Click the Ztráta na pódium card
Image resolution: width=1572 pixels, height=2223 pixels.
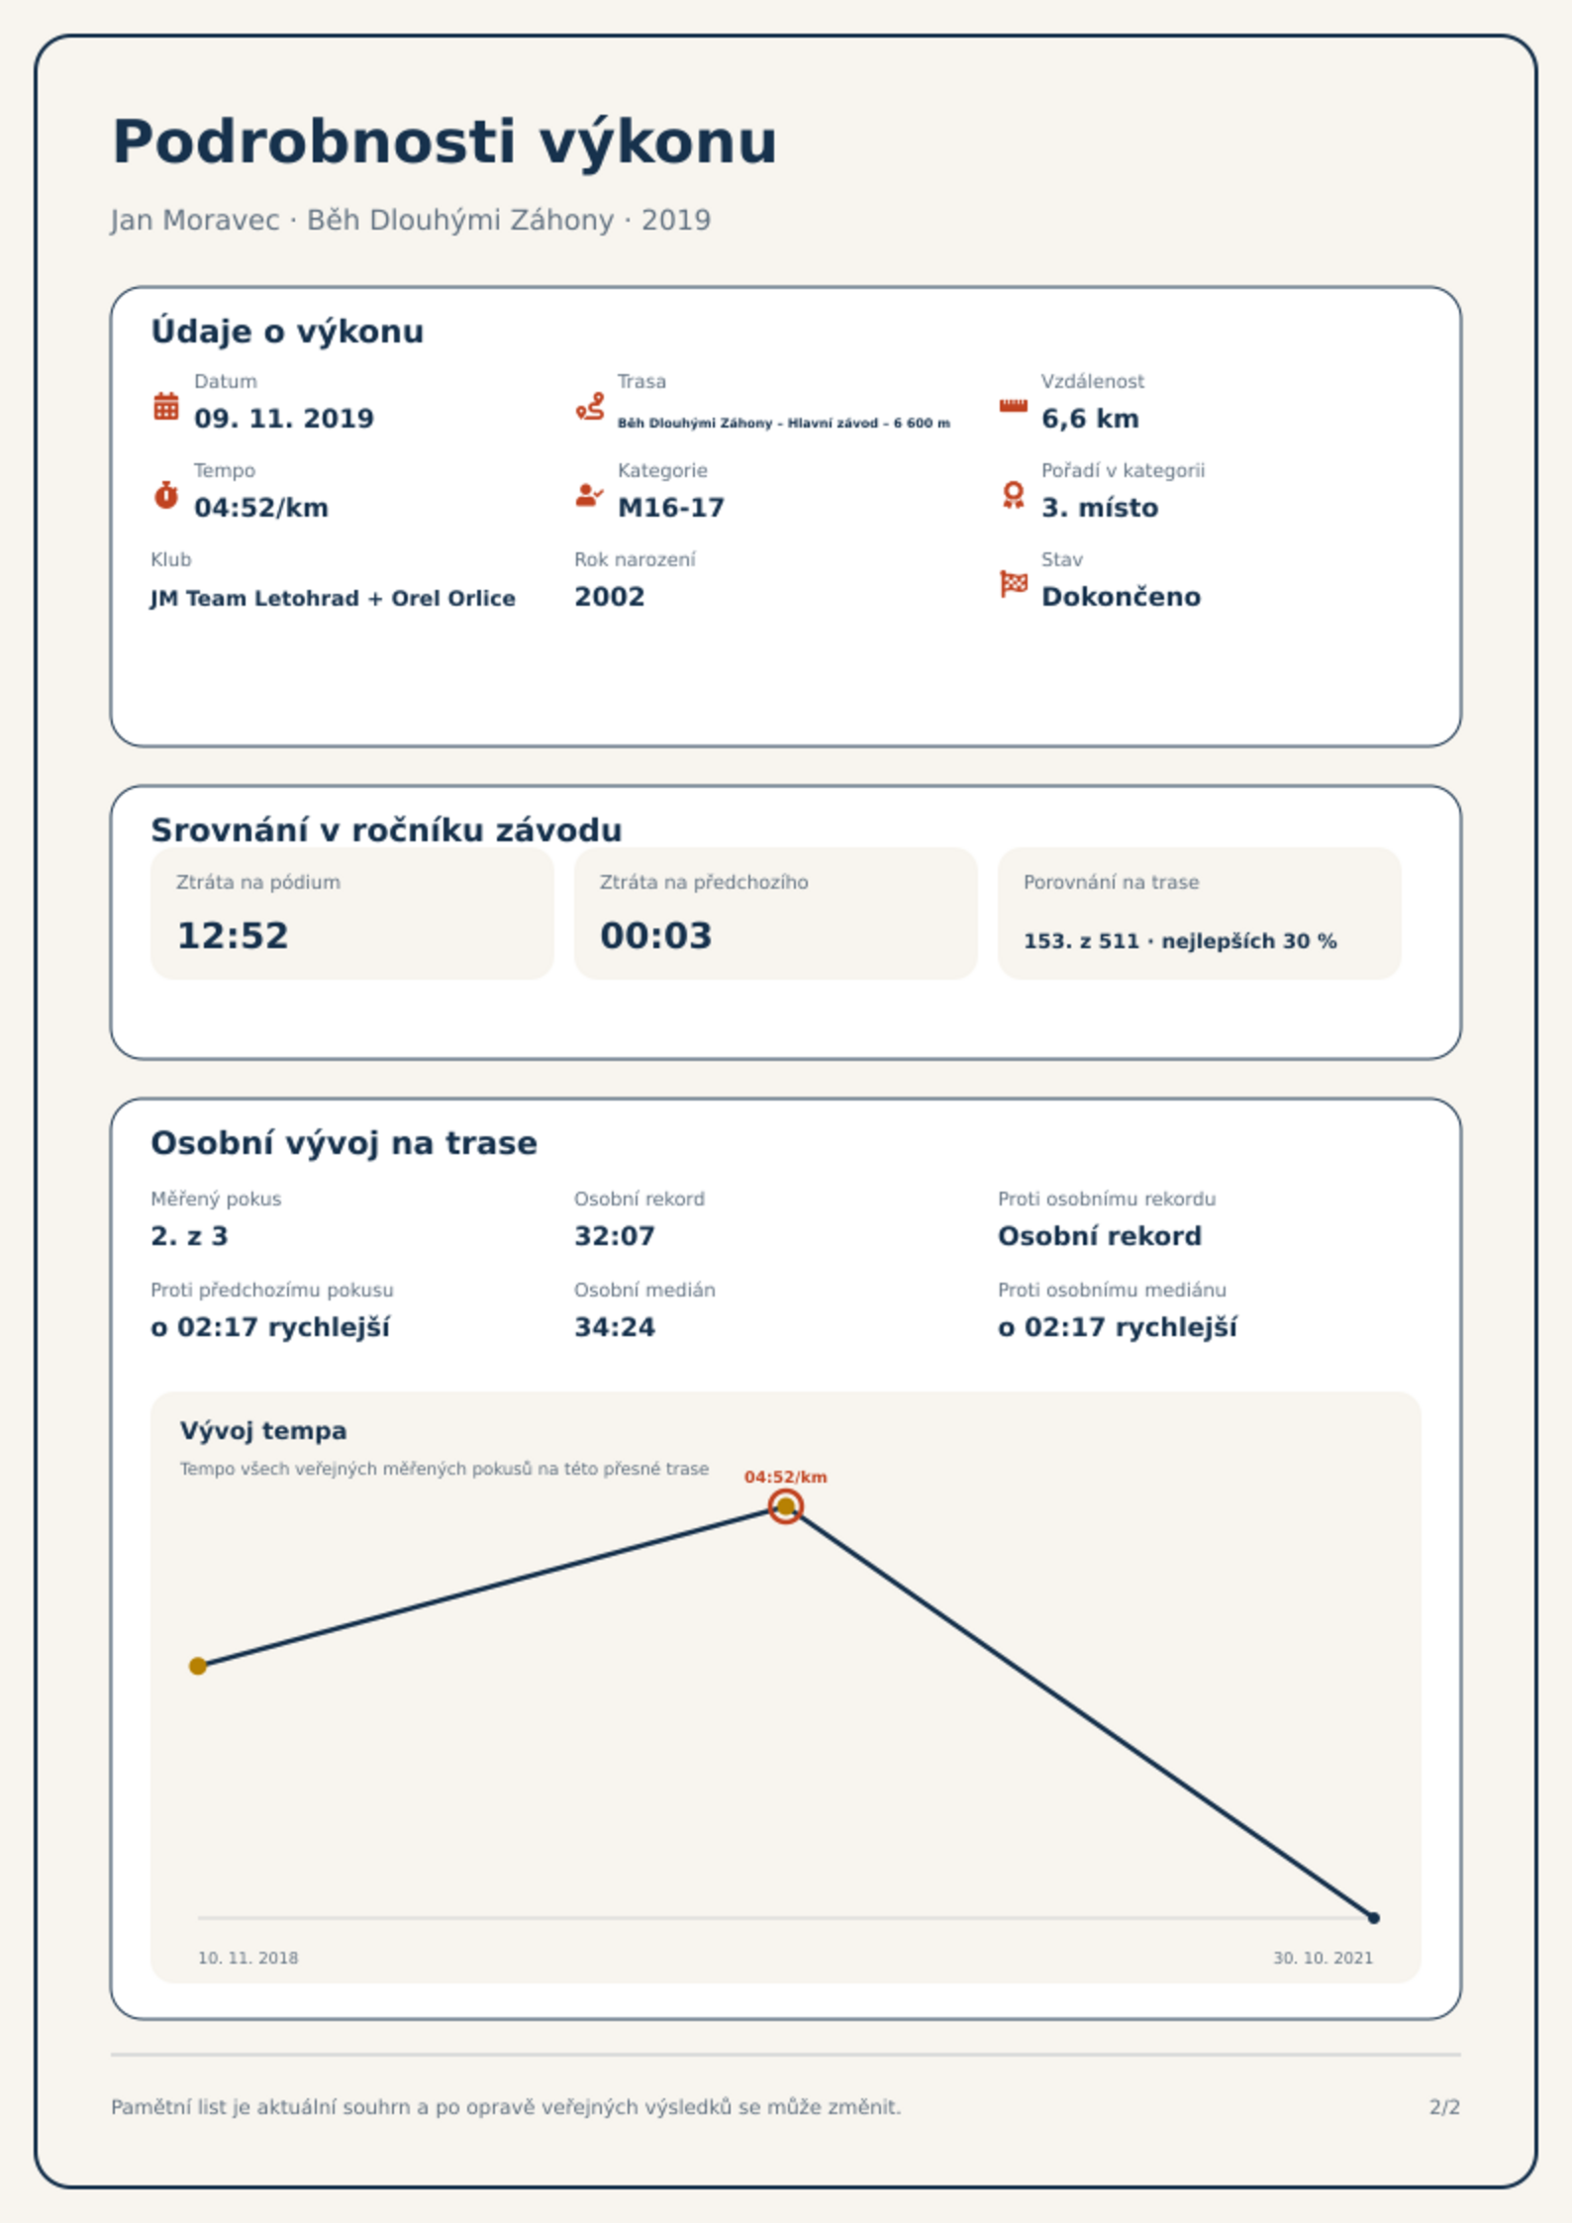coord(352,913)
